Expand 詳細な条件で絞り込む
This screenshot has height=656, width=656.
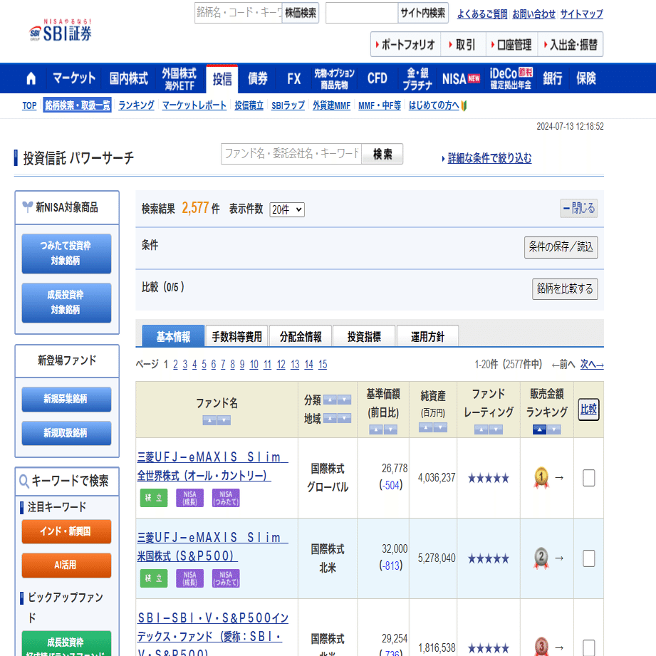(x=489, y=158)
